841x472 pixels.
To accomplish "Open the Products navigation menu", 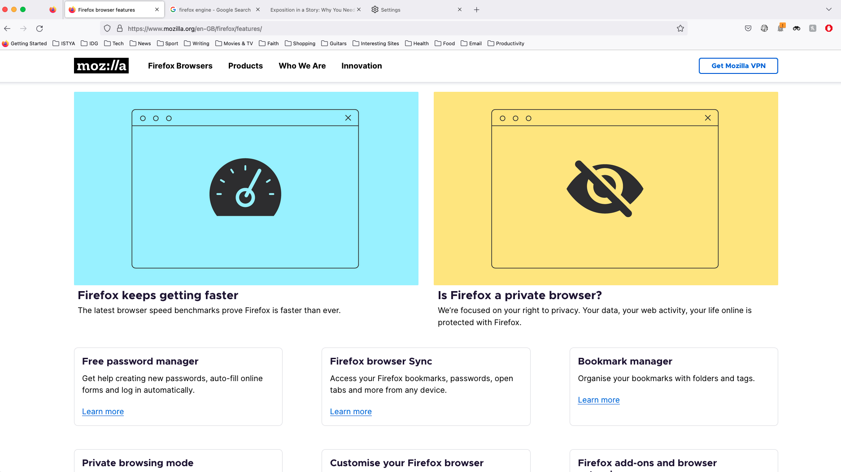I will coord(245,66).
